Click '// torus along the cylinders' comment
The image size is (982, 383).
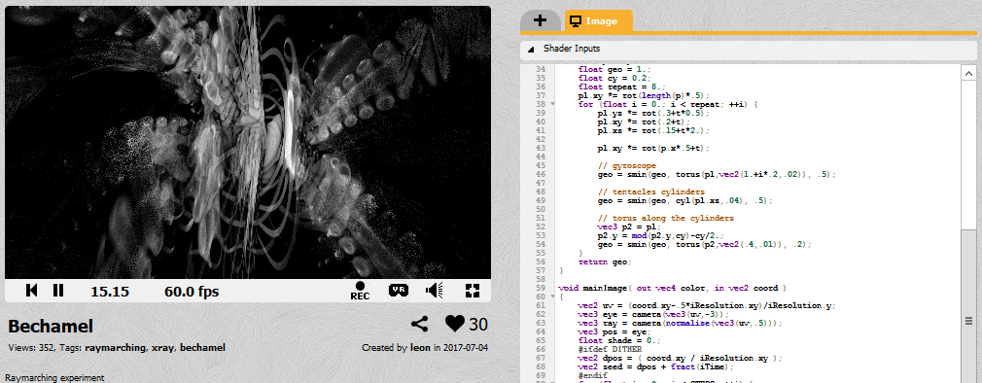[x=666, y=218]
